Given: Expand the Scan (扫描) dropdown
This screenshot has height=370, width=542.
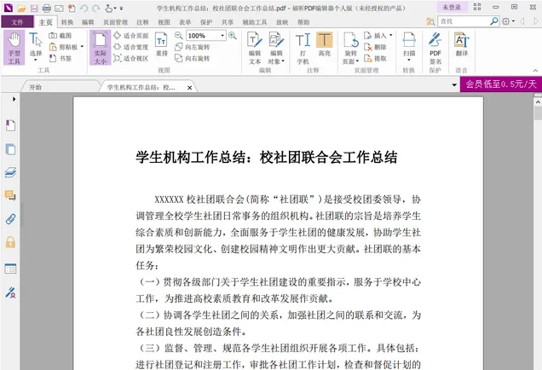Looking at the screenshot, I should pos(409,61).
